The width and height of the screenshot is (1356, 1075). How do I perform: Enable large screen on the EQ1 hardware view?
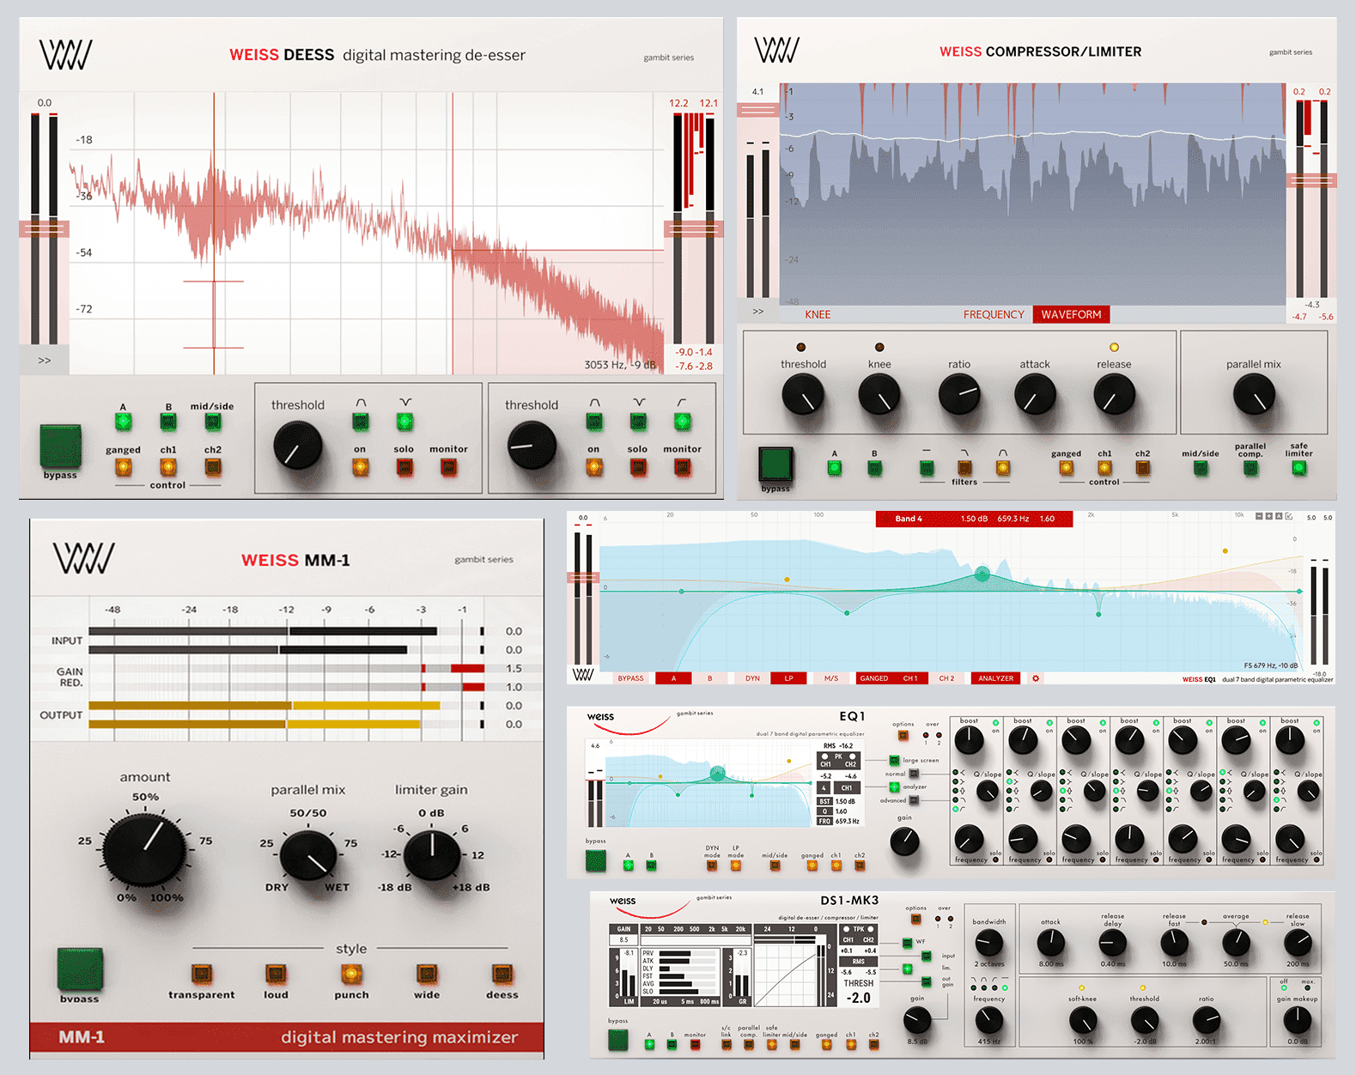[894, 761]
